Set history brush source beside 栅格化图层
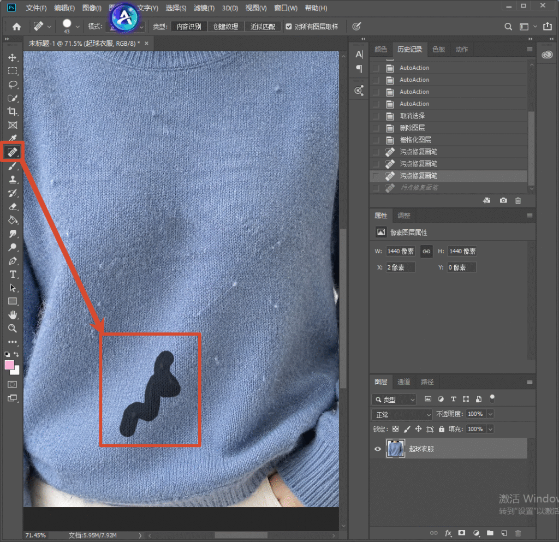 click(376, 140)
